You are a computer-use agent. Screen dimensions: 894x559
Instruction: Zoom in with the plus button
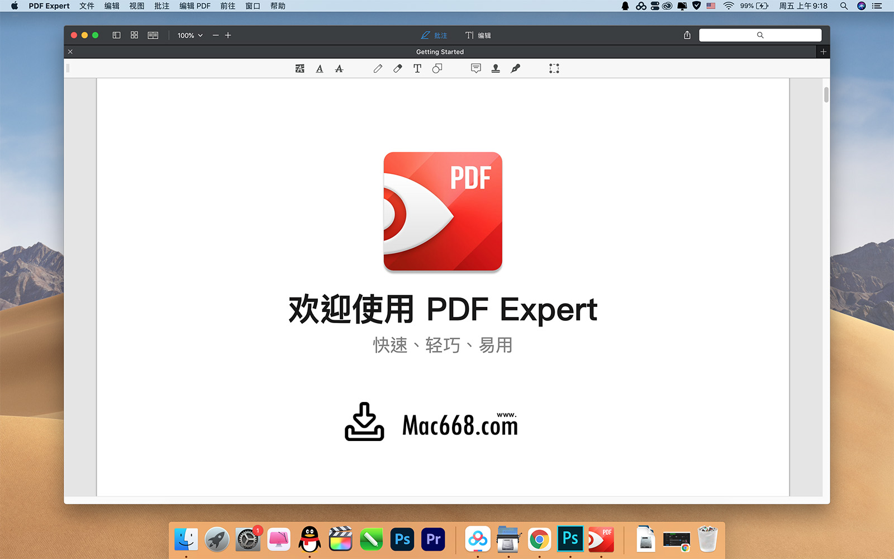tap(228, 35)
